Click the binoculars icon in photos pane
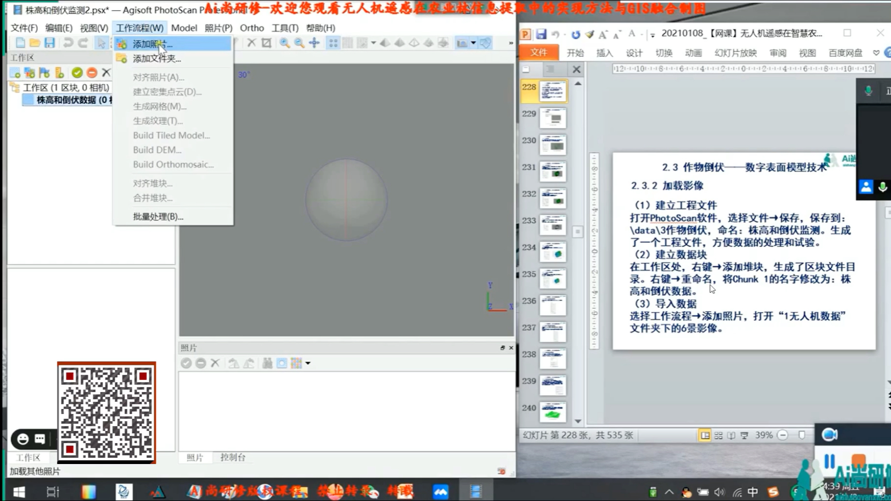This screenshot has height=501, width=891. (267, 363)
